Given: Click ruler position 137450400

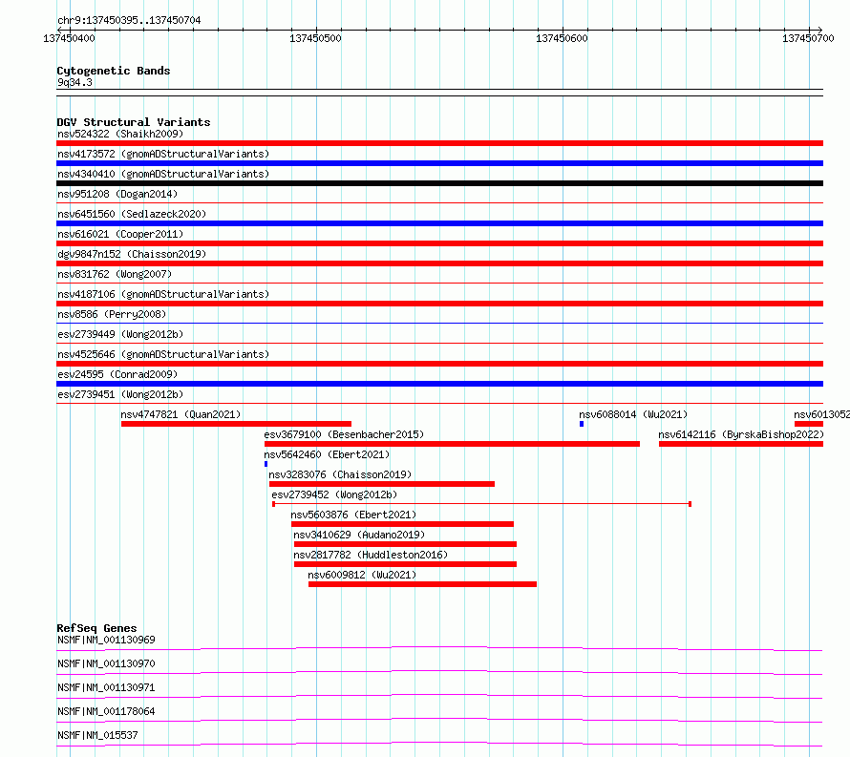Looking at the screenshot, I should [x=69, y=38].
